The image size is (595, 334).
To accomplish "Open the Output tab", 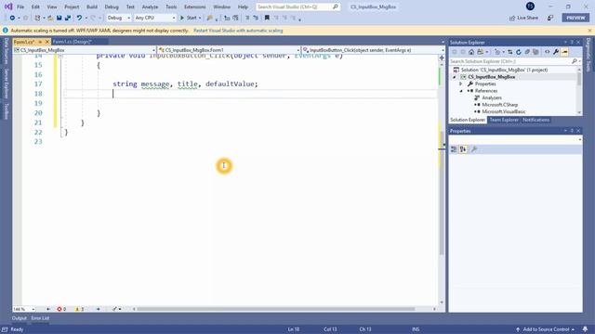I will click(x=20, y=318).
